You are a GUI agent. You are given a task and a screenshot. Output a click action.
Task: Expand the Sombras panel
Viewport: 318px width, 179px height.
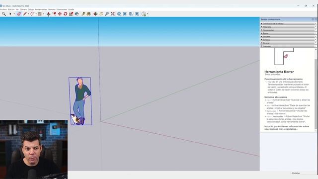tap(287, 40)
